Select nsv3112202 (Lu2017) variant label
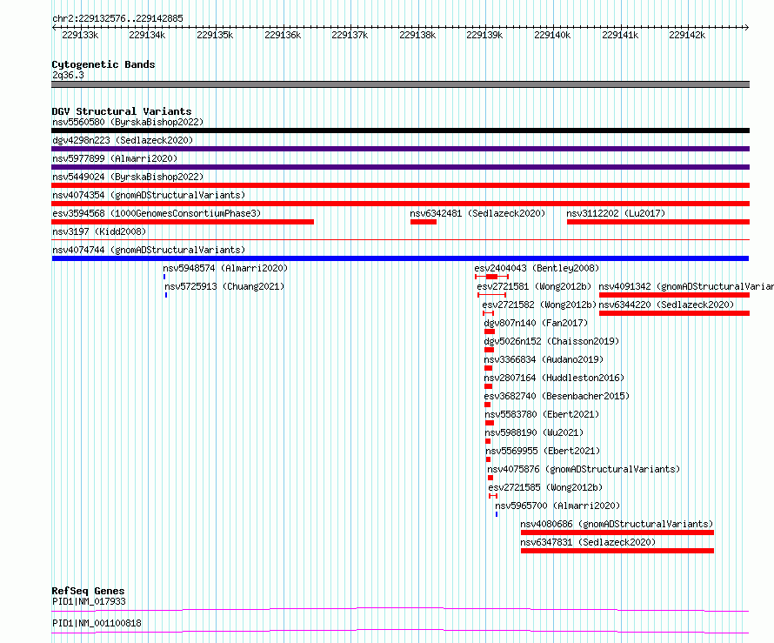The width and height of the screenshot is (774, 643). (x=616, y=213)
